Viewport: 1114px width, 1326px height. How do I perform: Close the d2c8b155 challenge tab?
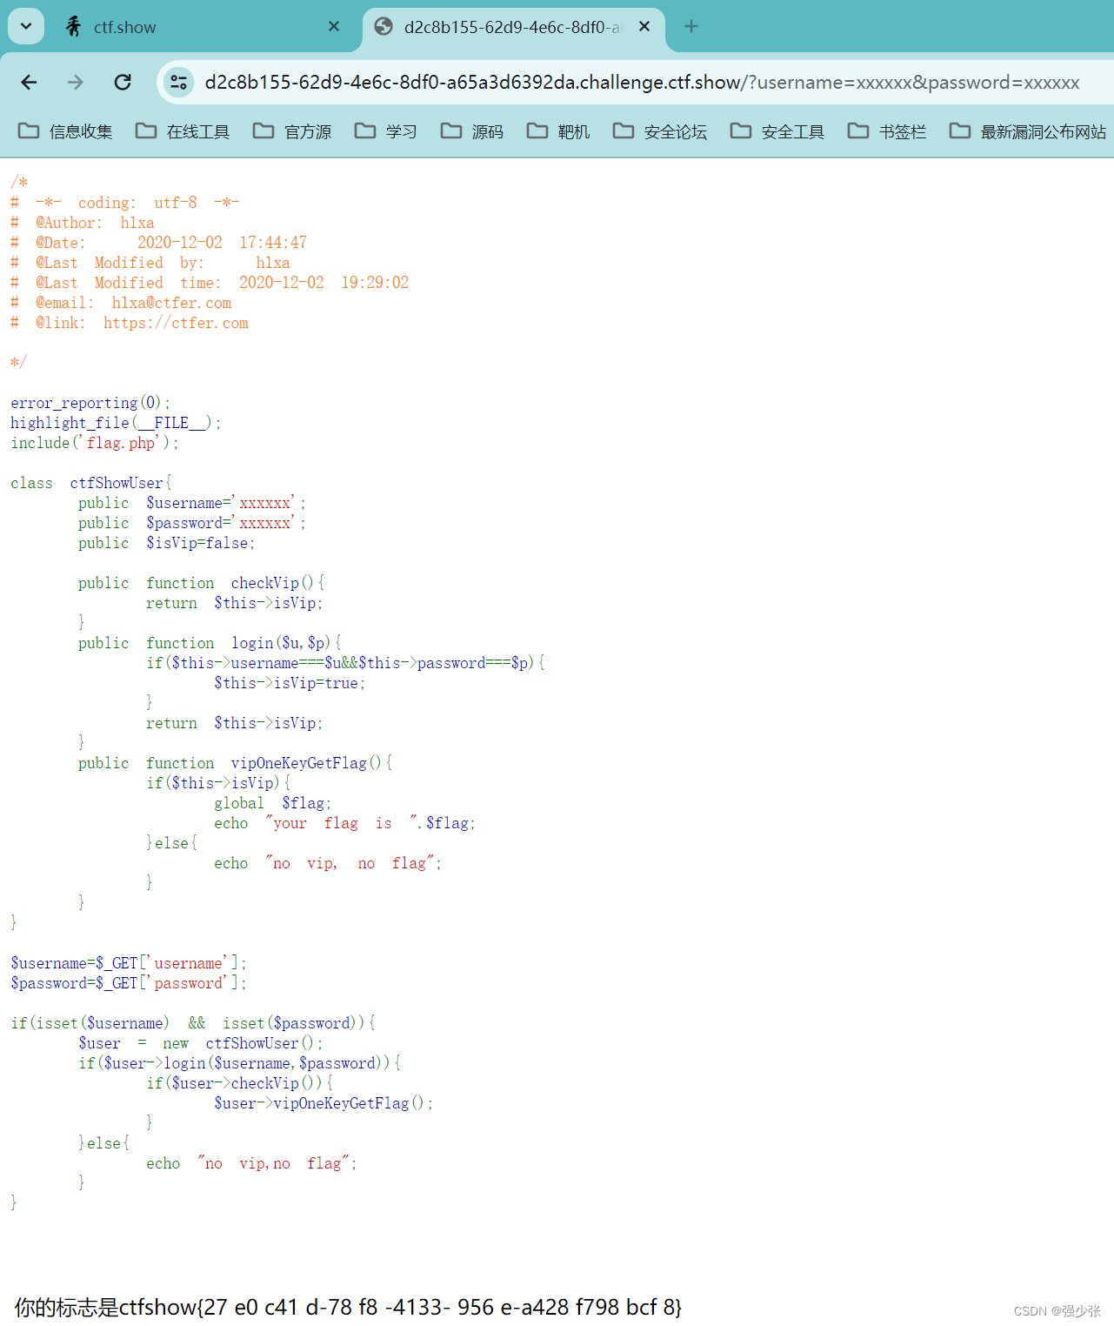(x=644, y=27)
